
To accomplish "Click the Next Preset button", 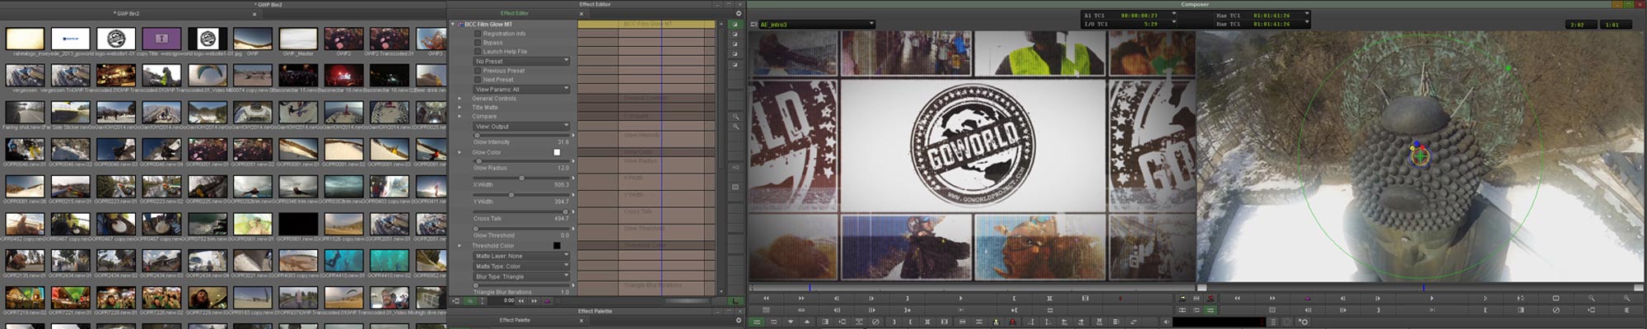I will [x=478, y=80].
